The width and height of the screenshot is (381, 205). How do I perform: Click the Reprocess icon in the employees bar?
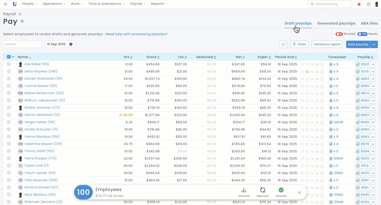tap(263, 190)
